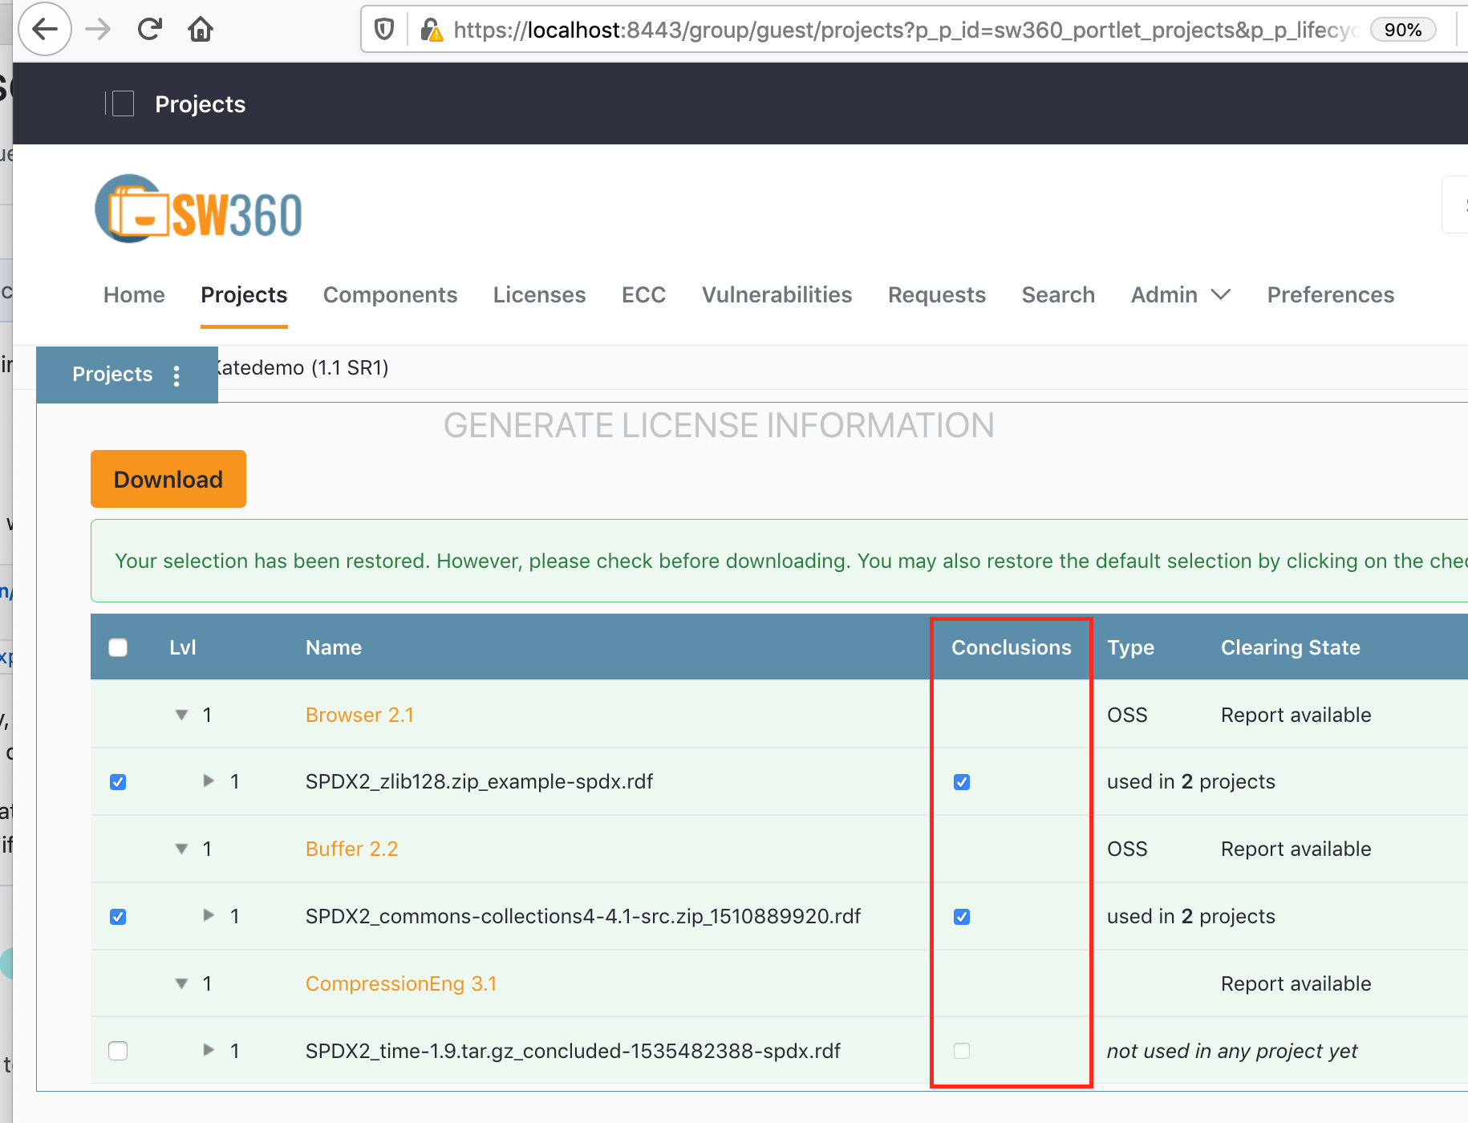The image size is (1468, 1123).
Task: Uncheck the SPDX2_zlib128 conclusions checkbox
Action: click(961, 781)
